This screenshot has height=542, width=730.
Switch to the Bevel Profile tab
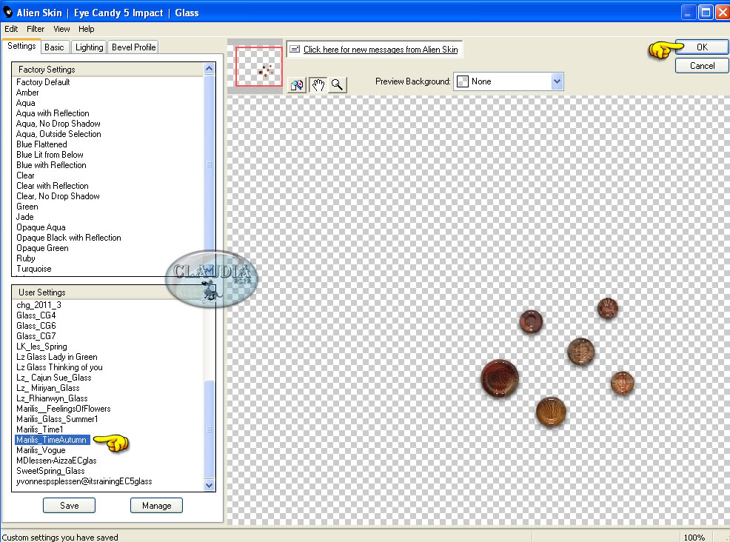click(x=133, y=47)
